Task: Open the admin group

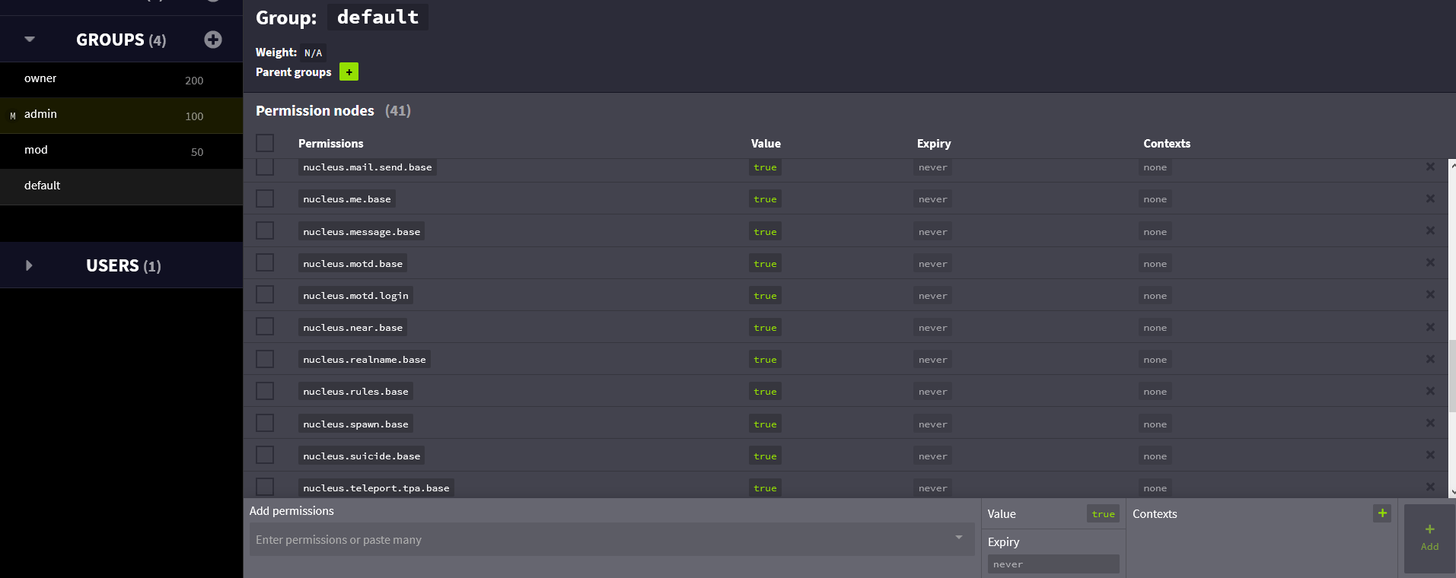Action: 41,115
